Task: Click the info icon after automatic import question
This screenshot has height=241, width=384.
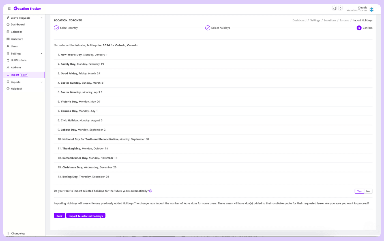Action: click(151, 191)
